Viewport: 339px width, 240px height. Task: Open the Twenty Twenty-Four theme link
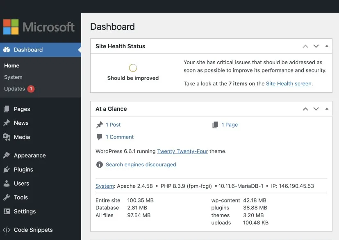point(182,151)
